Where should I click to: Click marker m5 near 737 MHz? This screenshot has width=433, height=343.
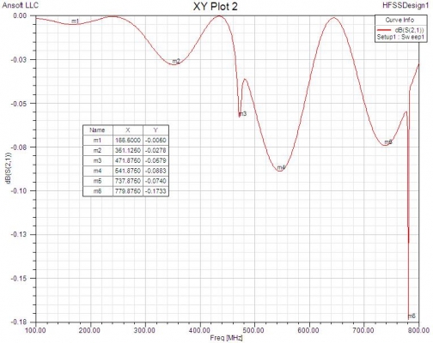click(388, 141)
